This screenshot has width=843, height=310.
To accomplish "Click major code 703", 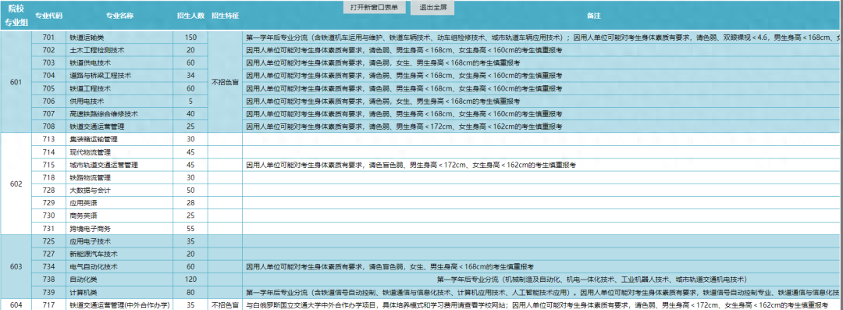I will click(49, 63).
